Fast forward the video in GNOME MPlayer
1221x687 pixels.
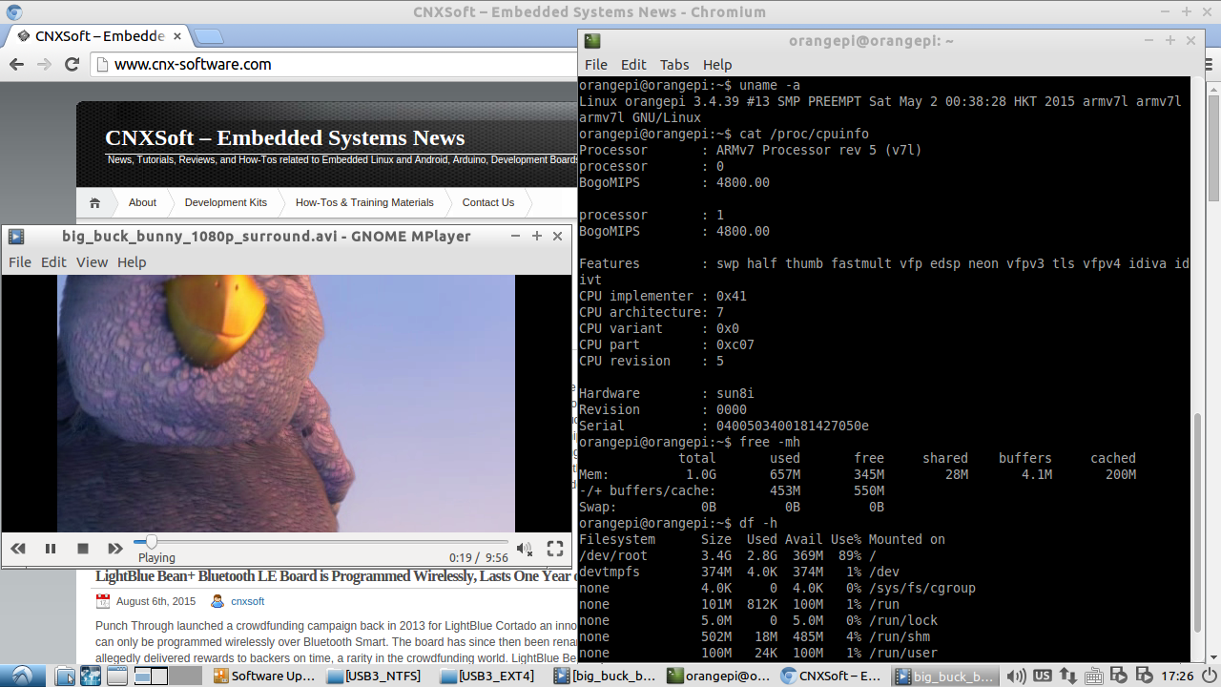click(115, 549)
